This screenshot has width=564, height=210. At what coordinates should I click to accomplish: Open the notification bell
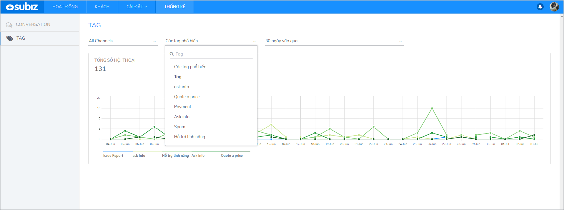point(540,7)
